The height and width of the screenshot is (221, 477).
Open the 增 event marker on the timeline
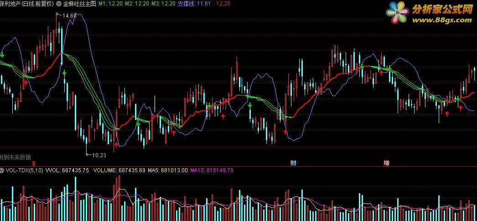tap(386, 163)
